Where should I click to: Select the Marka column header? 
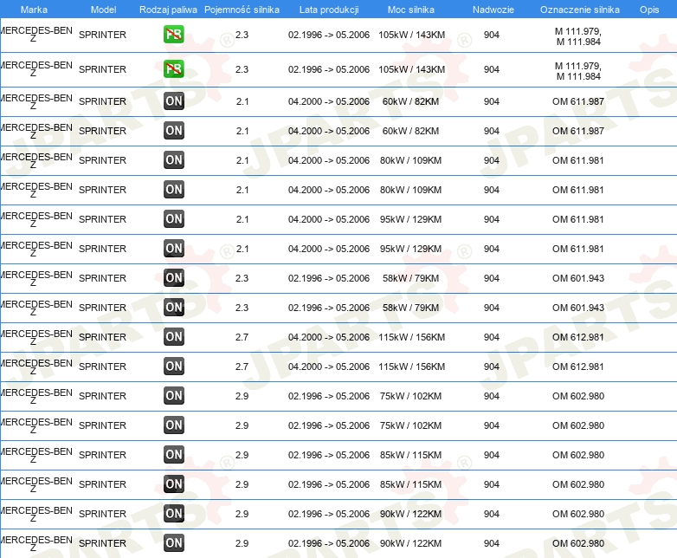pyautogui.click(x=34, y=10)
